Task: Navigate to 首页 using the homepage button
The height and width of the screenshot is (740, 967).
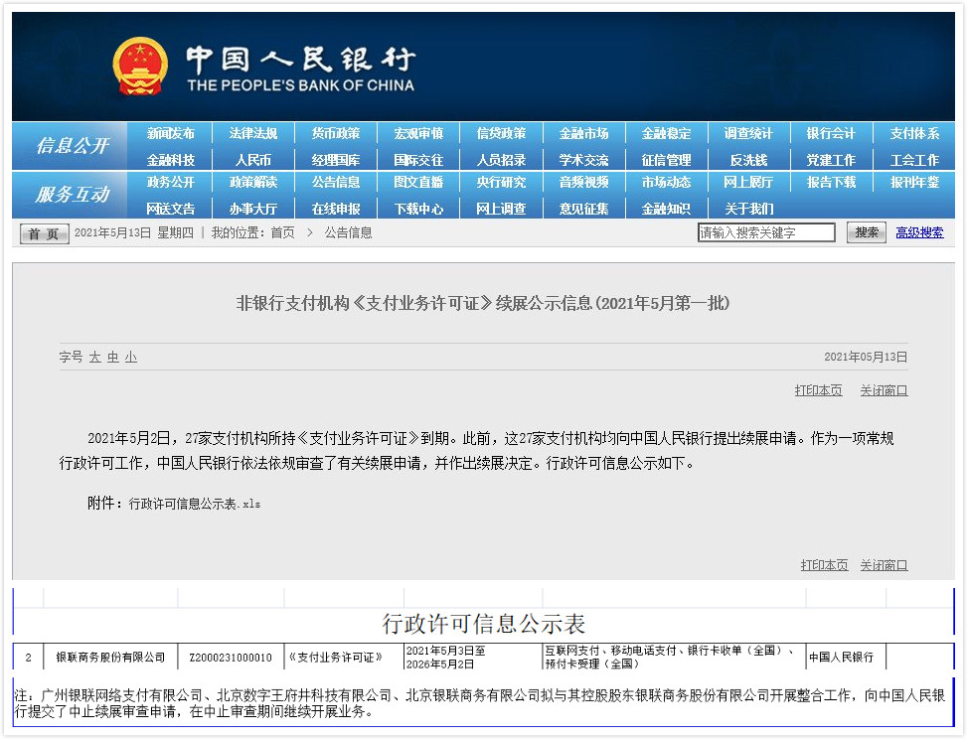Action: pyautogui.click(x=42, y=232)
